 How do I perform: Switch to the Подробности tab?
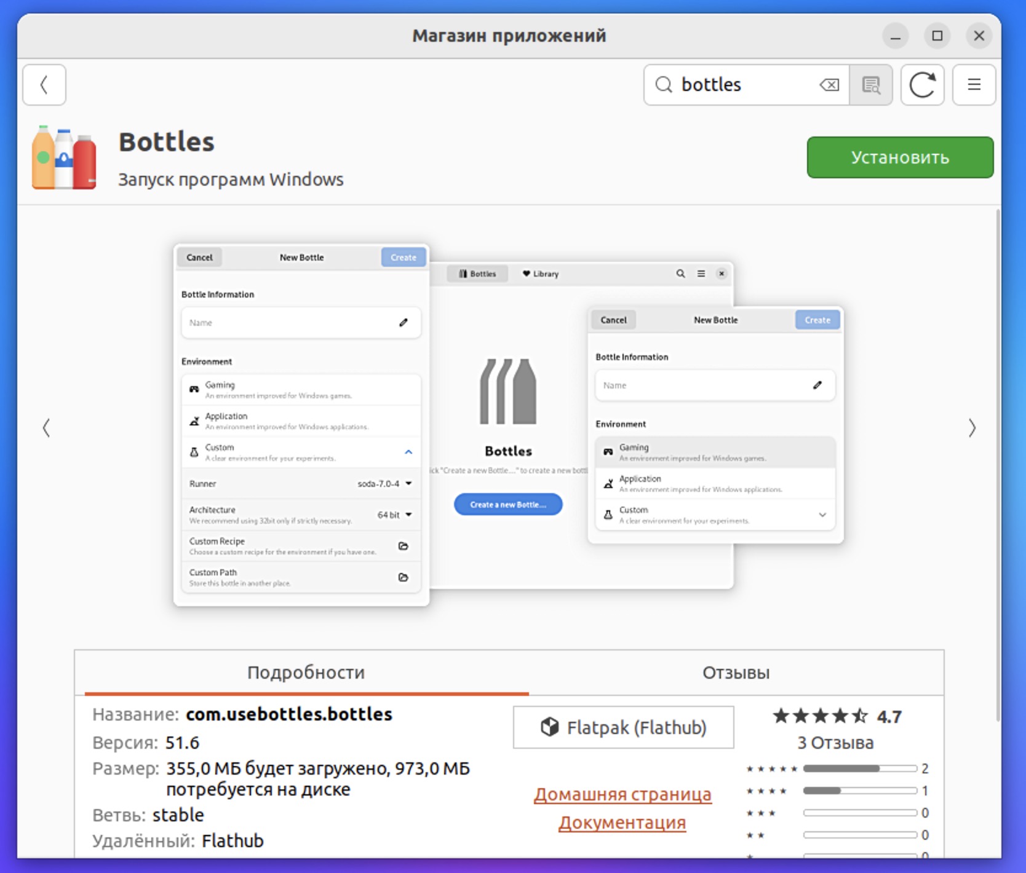(x=306, y=673)
